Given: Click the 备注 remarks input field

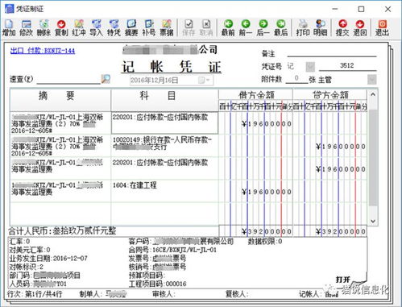Looking at the screenshot, I should pos(332,53).
